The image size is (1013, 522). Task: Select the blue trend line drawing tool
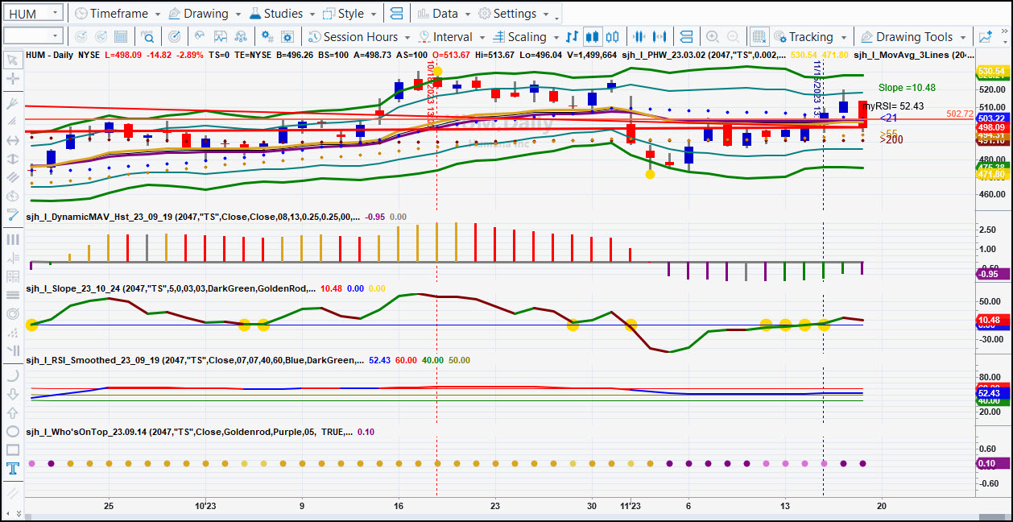pos(12,215)
